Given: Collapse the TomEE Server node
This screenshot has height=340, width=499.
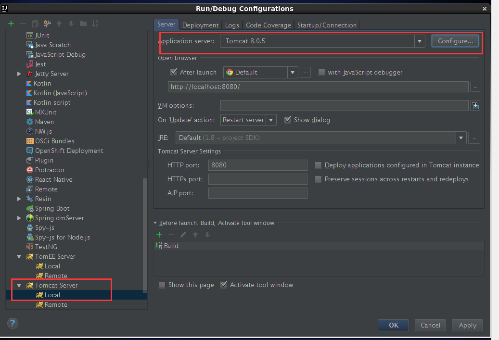Looking at the screenshot, I should [x=19, y=256].
